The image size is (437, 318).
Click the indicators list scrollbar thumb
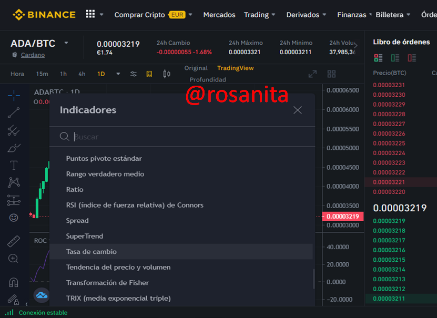pos(314,279)
